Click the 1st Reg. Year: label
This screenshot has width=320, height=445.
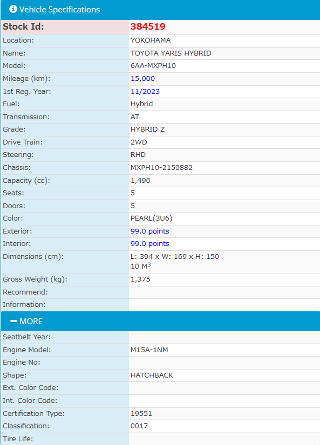click(x=27, y=92)
